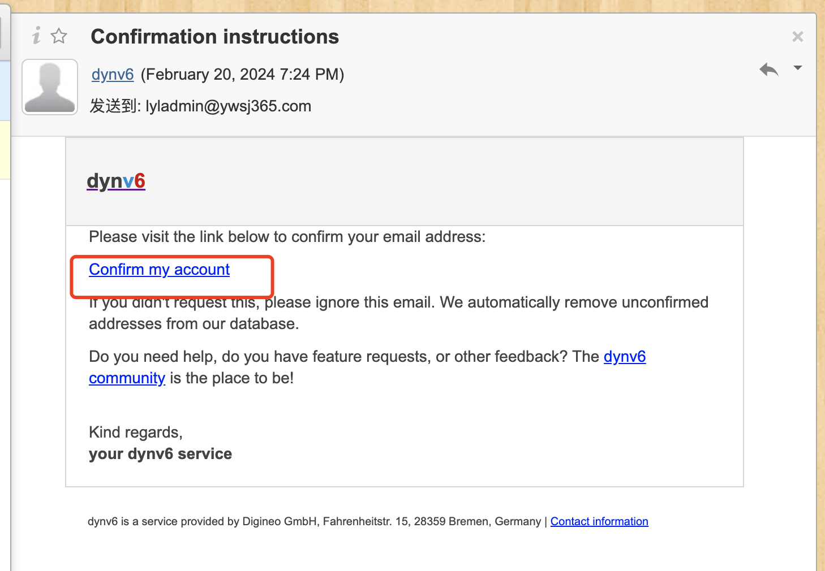Click the sender avatar picture

[x=50, y=87]
